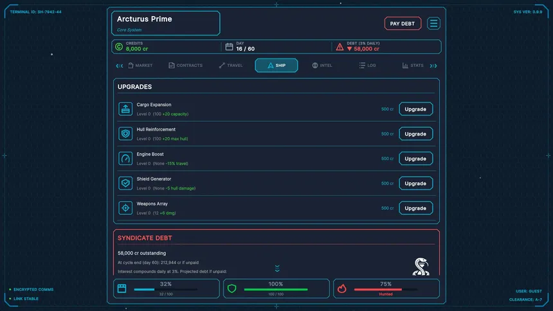
Task: Click the 16 / 60 day counter
Action: pyautogui.click(x=246, y=49)
